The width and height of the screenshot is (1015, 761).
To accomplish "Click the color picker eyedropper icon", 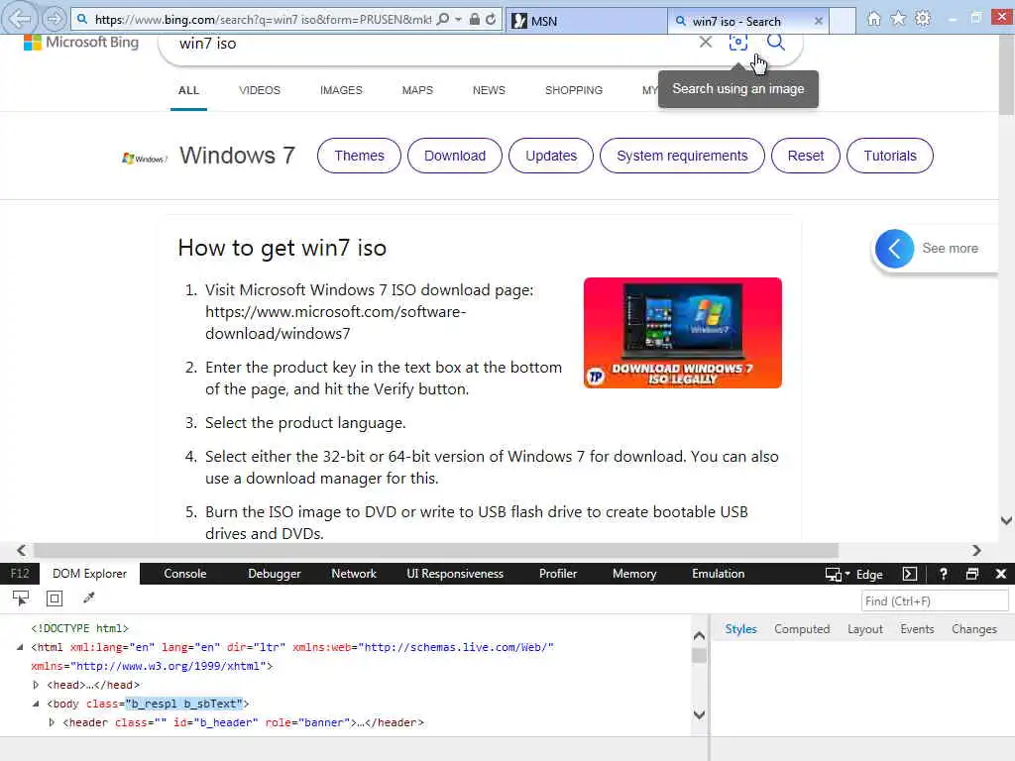I will point(88,598).
